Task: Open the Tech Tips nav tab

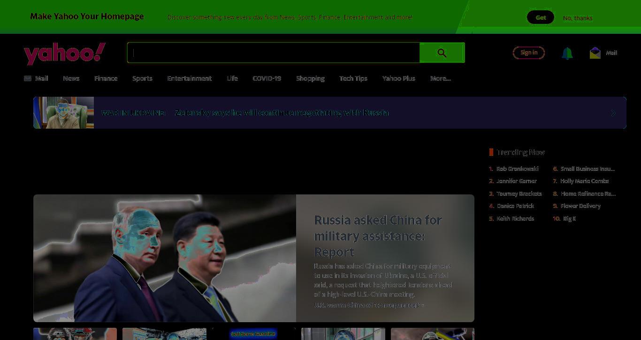Action: (353, 78)
